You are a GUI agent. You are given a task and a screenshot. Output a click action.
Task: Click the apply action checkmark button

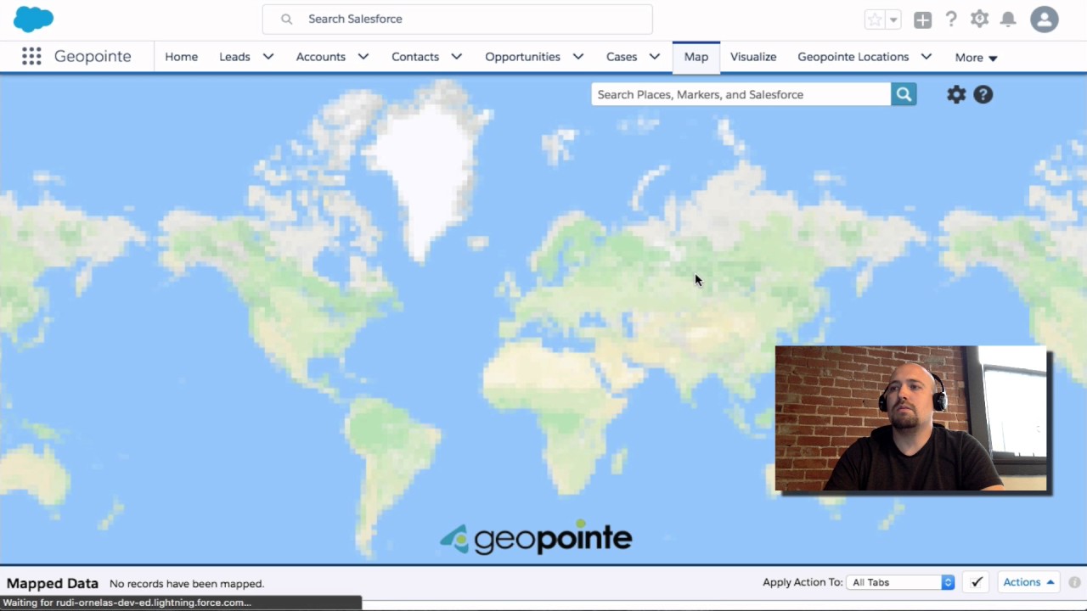point(977,582)
